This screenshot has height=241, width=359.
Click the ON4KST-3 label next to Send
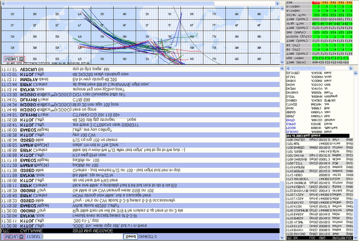click(148, 236)
